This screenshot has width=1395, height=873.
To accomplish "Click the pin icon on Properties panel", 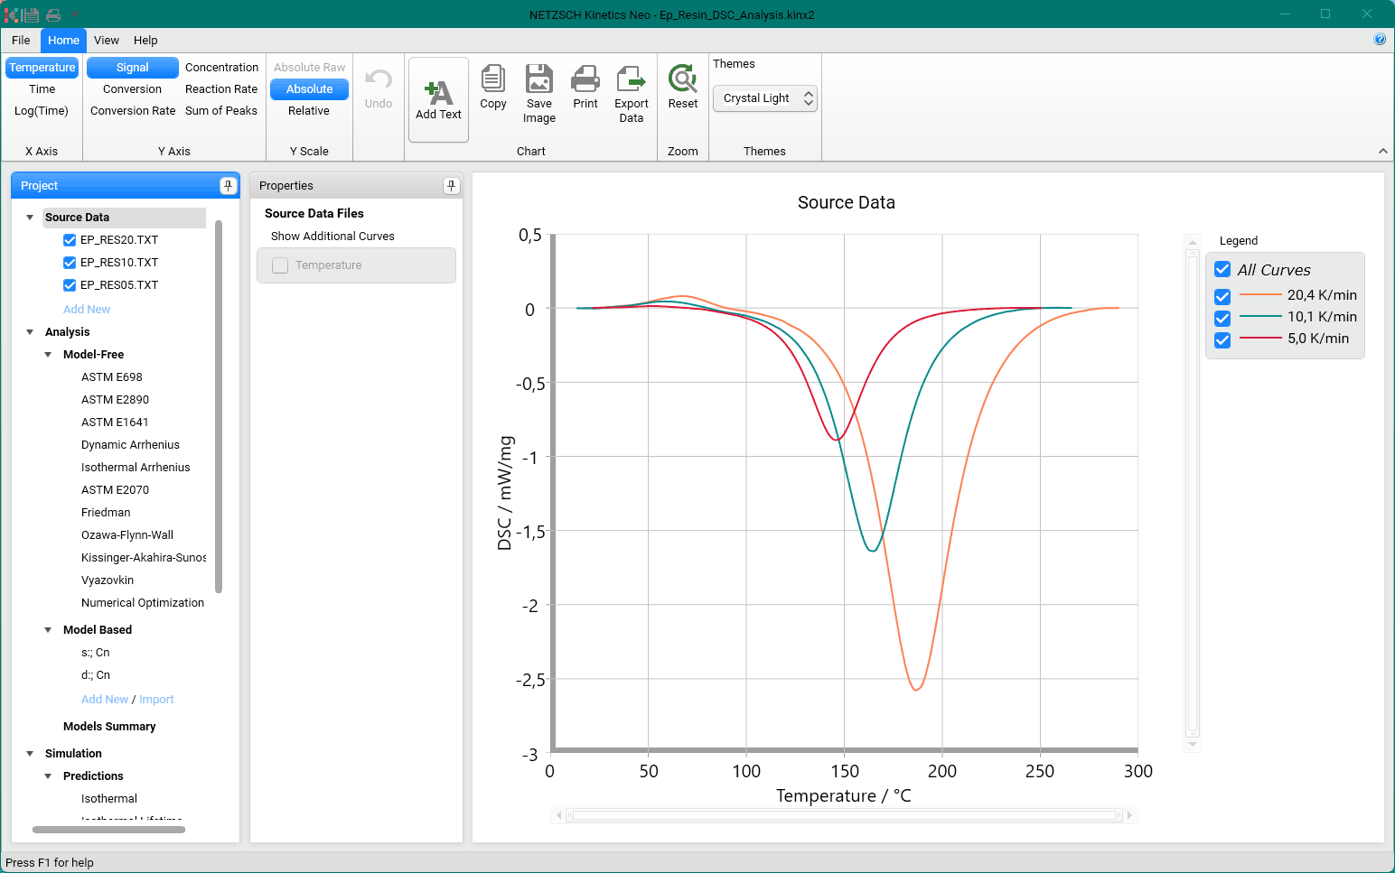I will 451,186.
